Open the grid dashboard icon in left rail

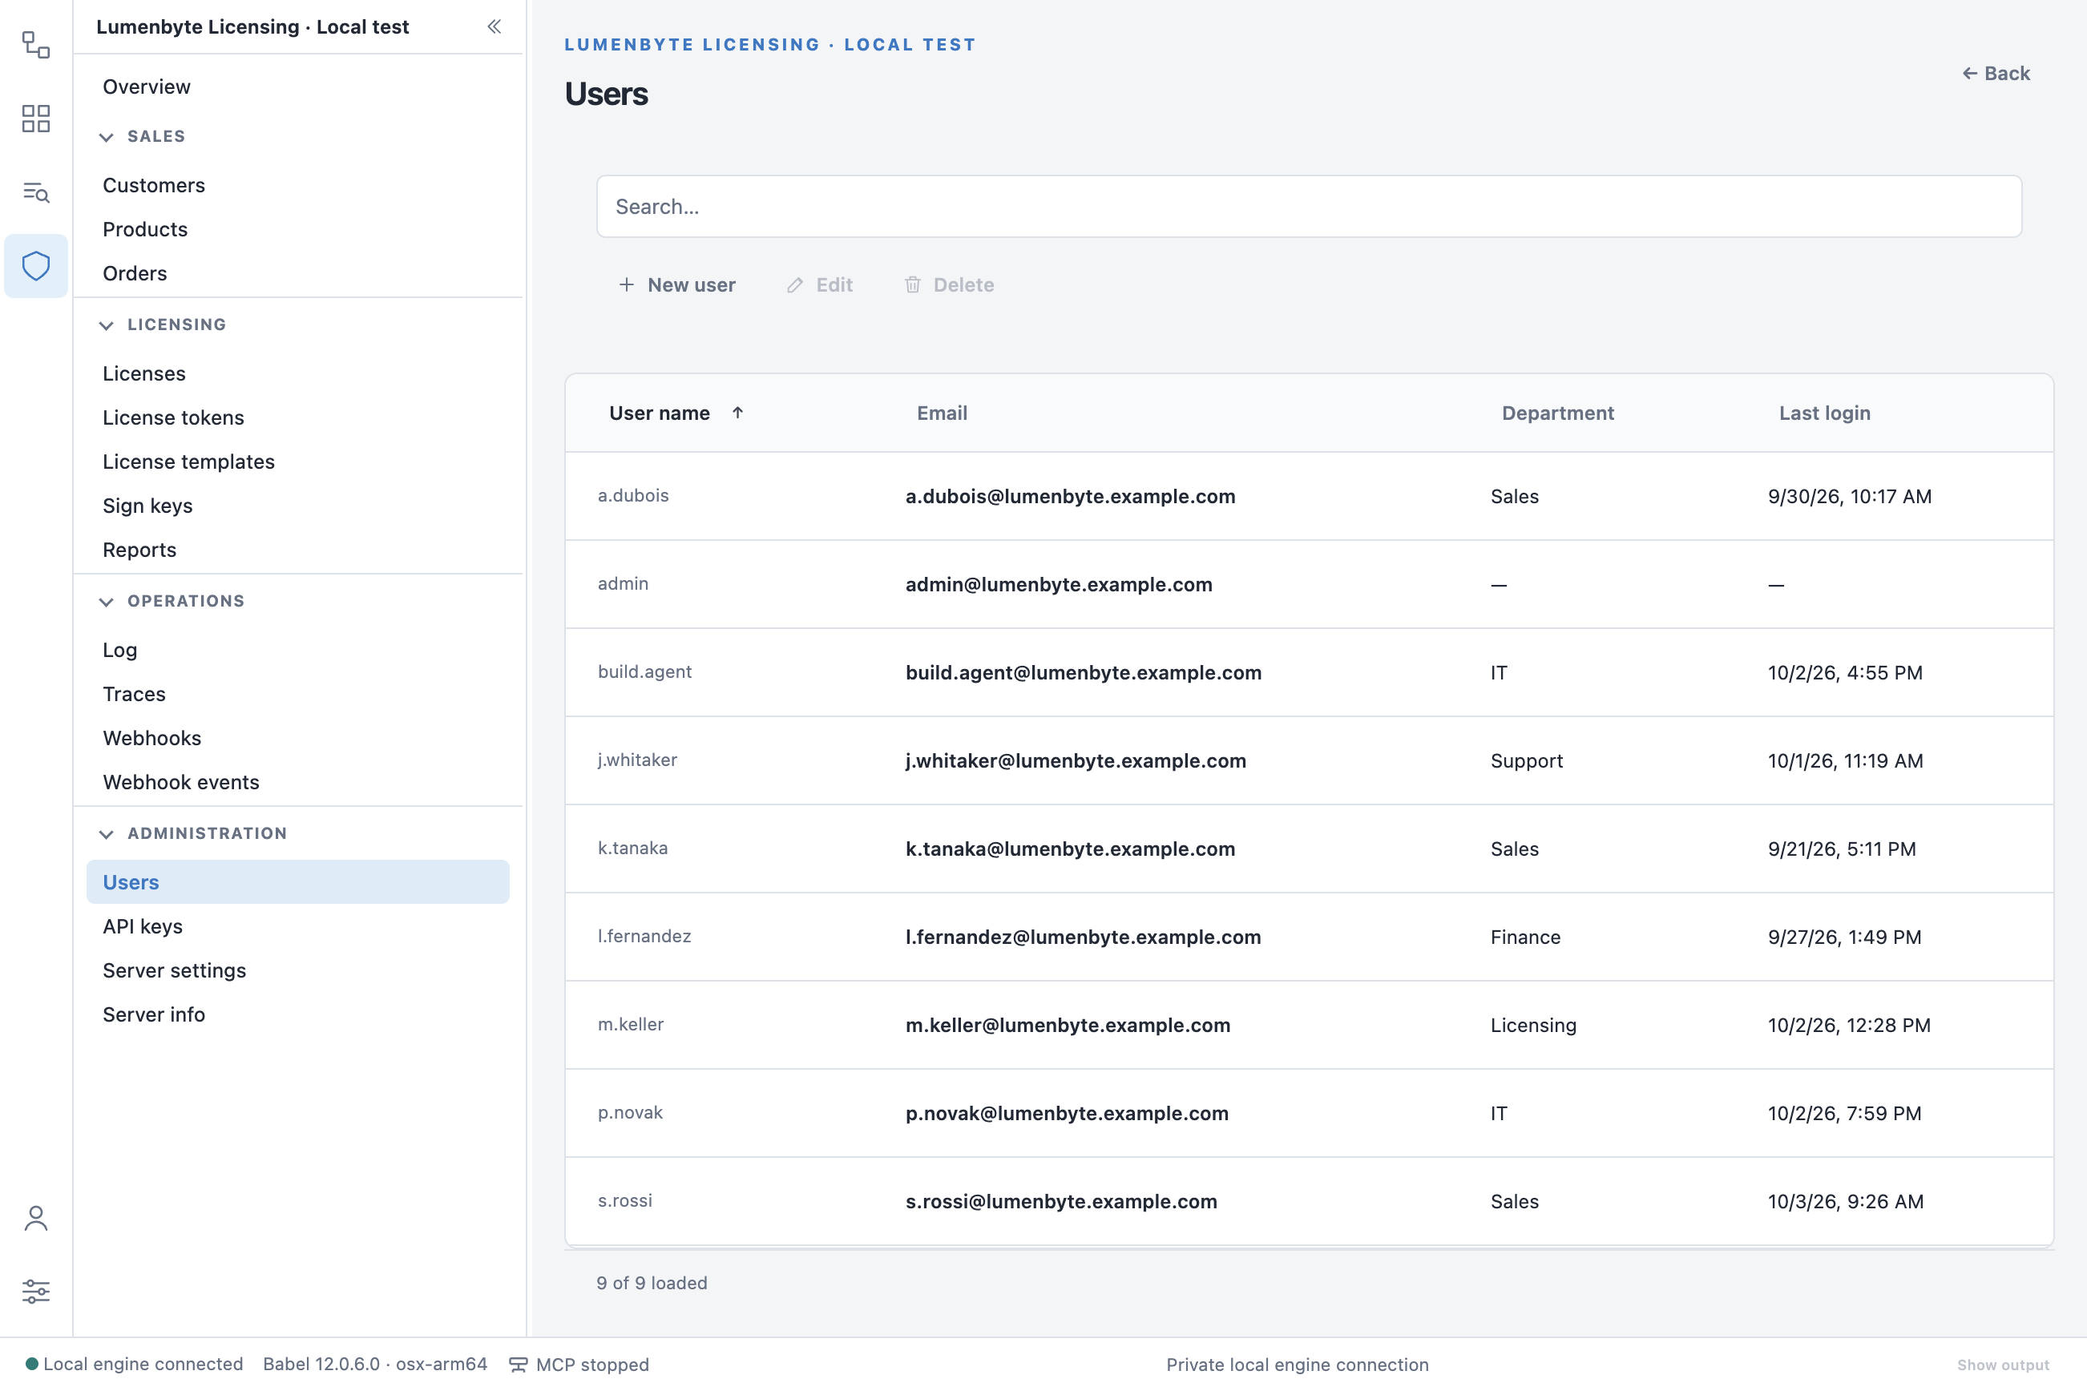[35, 118]
